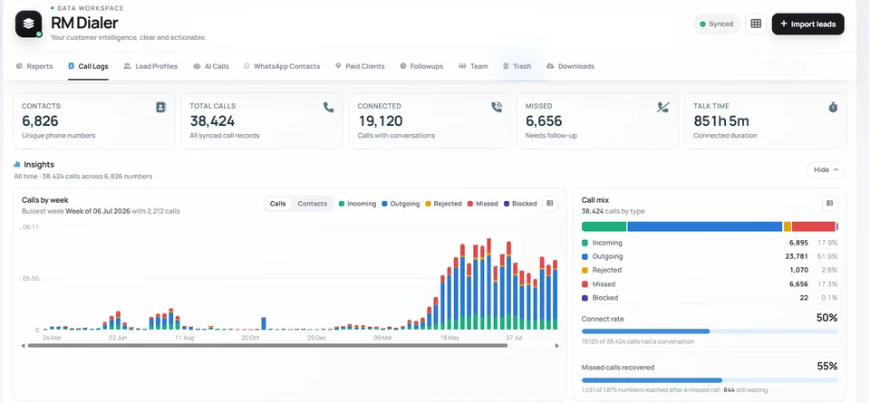Click the 38,424 total calls value
This screenshot has width=870, height=403.
pyautogui.click(x=212, y=120)
